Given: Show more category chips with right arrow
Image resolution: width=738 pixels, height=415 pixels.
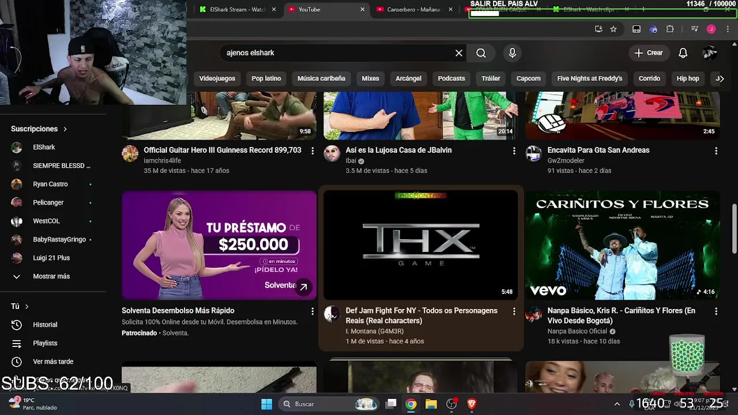Looking at the screenshot, I should (721, 78).
